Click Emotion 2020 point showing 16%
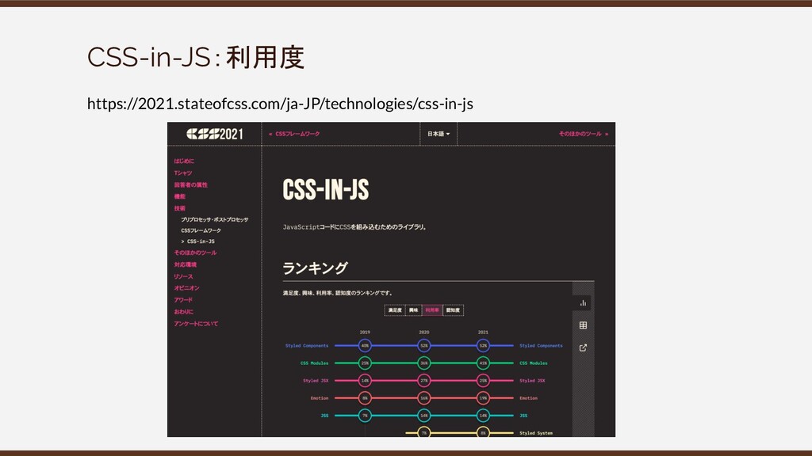 coord(424,398)
